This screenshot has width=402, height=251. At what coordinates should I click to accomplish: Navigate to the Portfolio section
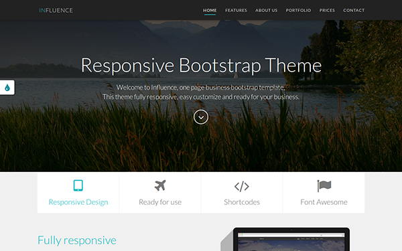pos(298,10)
